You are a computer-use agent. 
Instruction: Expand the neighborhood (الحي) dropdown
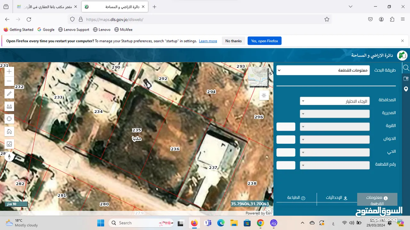pos(335,152)
